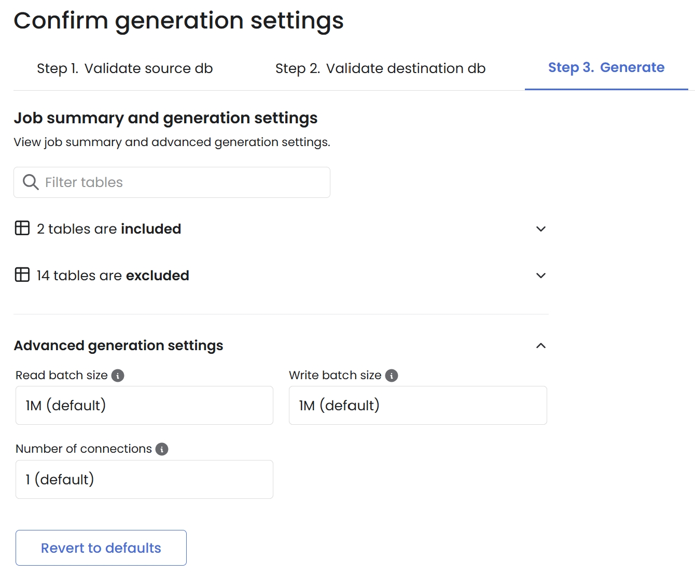Click the magnifier icon in the filter box

(31, 182)
